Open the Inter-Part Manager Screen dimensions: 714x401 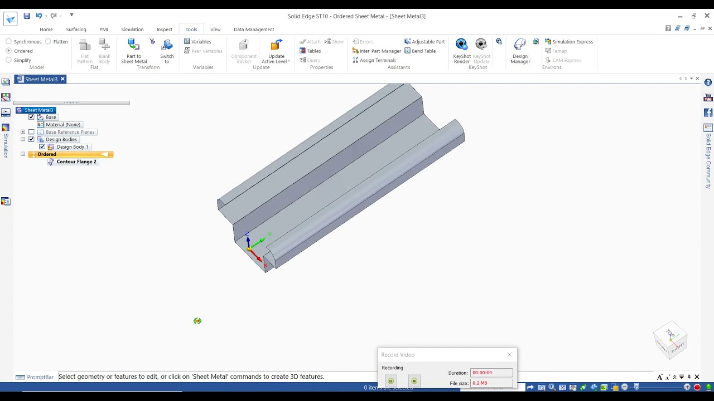pos(377,51)
